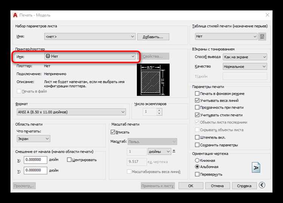Image resolution: width=283 pixels, height=203 pixels.
Task: Click the Y offset input field
Action: point(35,170)
